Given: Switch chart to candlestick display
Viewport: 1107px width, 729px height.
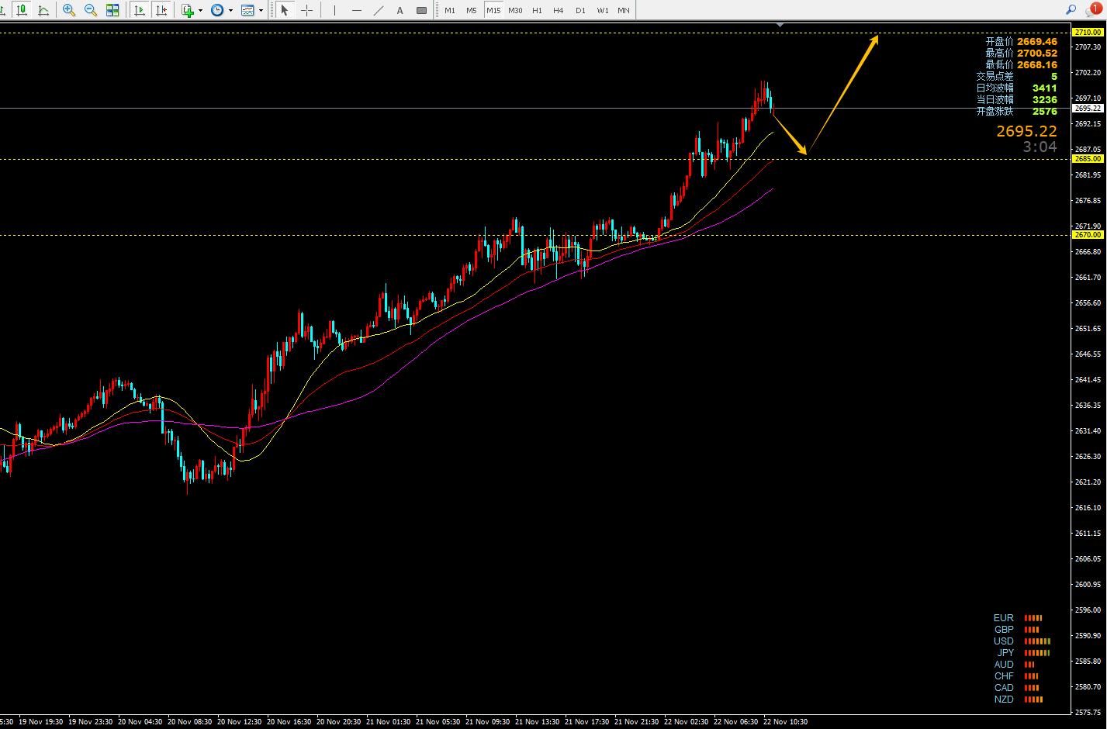Looking at the screenshot, I should [22, 10].
